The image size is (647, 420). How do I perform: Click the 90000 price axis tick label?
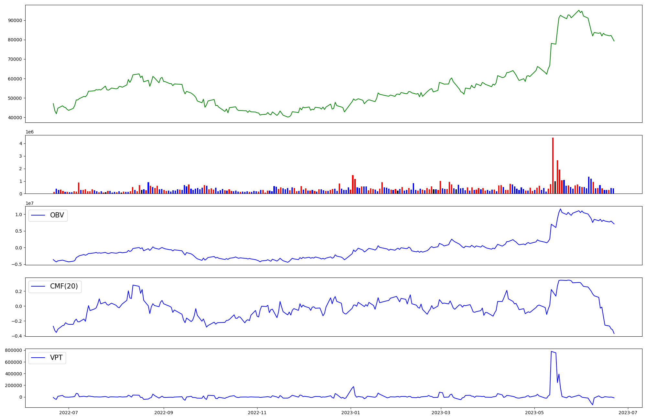pos(15,20)
